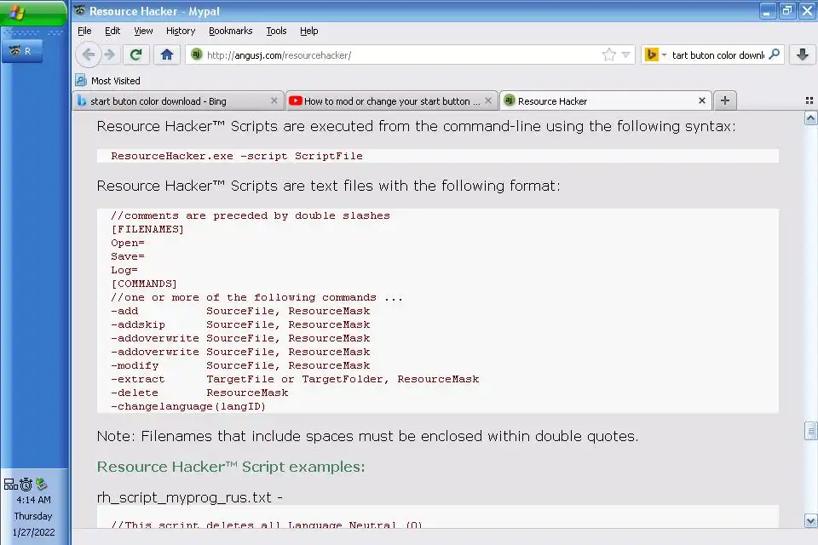Screen dimensions: 818x545
Task: Click the safely remove hardware tray icon
Action: tap(42, 484)
